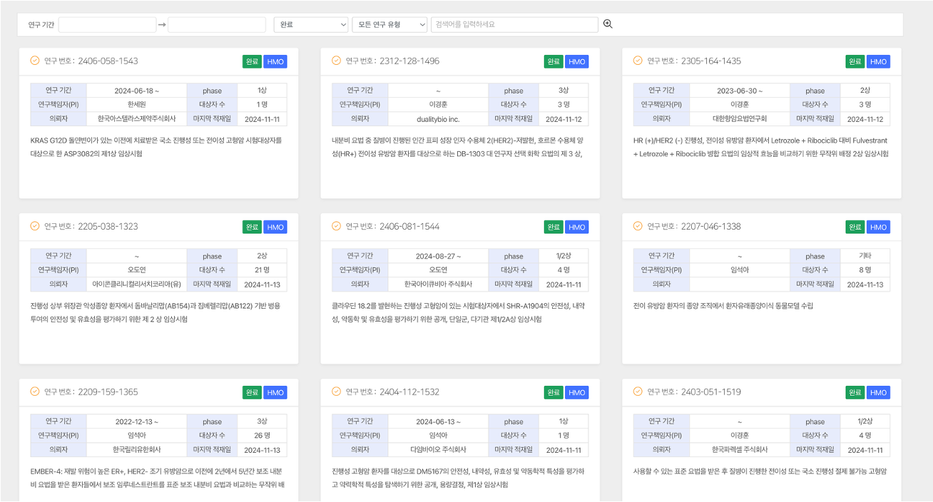The height and width of the screenshot is (502, 933).
Task: Click check-circle icon on study 2305-164-1435
Action: click(638, 61)
